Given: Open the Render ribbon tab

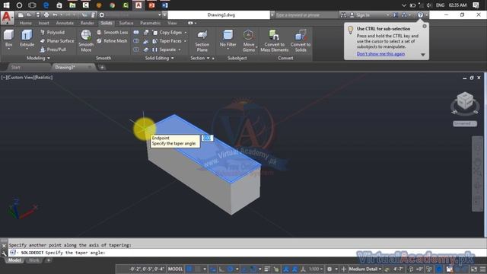Looking at the screenshot, I should point(87,23).
